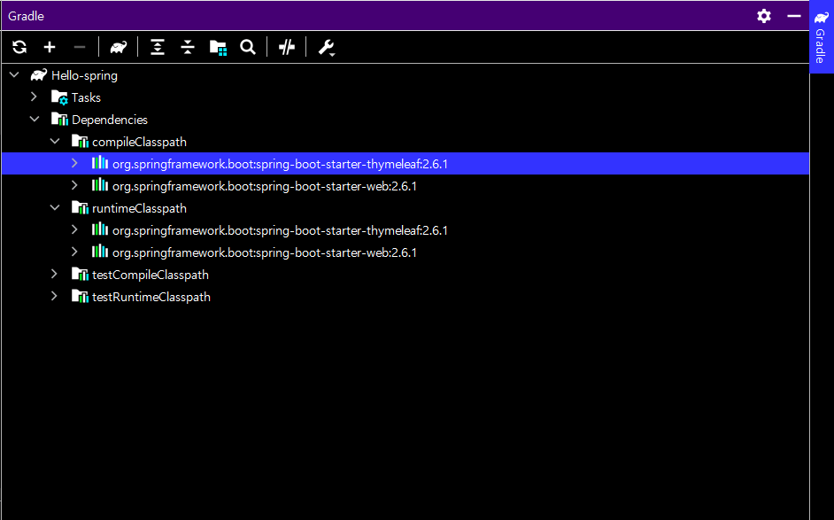This screenshot has height=520, width=834.
Task: Select testRuntimeClasspath text
Action: coord(151,297)
